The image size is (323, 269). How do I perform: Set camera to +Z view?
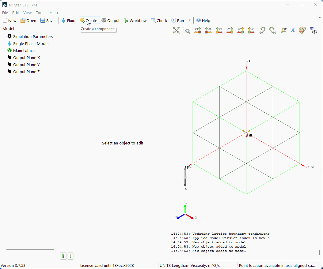pyautogui.click(x=240, y=30)
